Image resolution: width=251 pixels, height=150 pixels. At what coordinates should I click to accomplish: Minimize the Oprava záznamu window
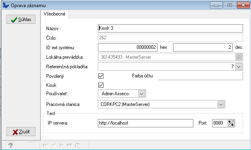point(216,5)
